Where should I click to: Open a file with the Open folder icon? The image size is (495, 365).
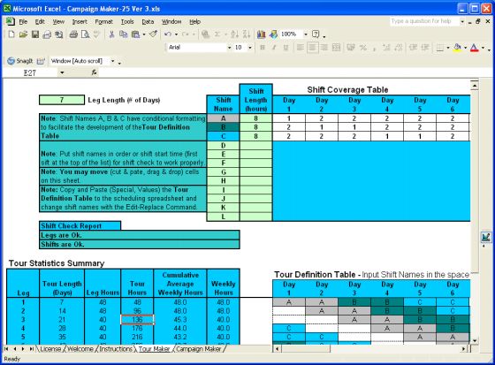[23, 34]
